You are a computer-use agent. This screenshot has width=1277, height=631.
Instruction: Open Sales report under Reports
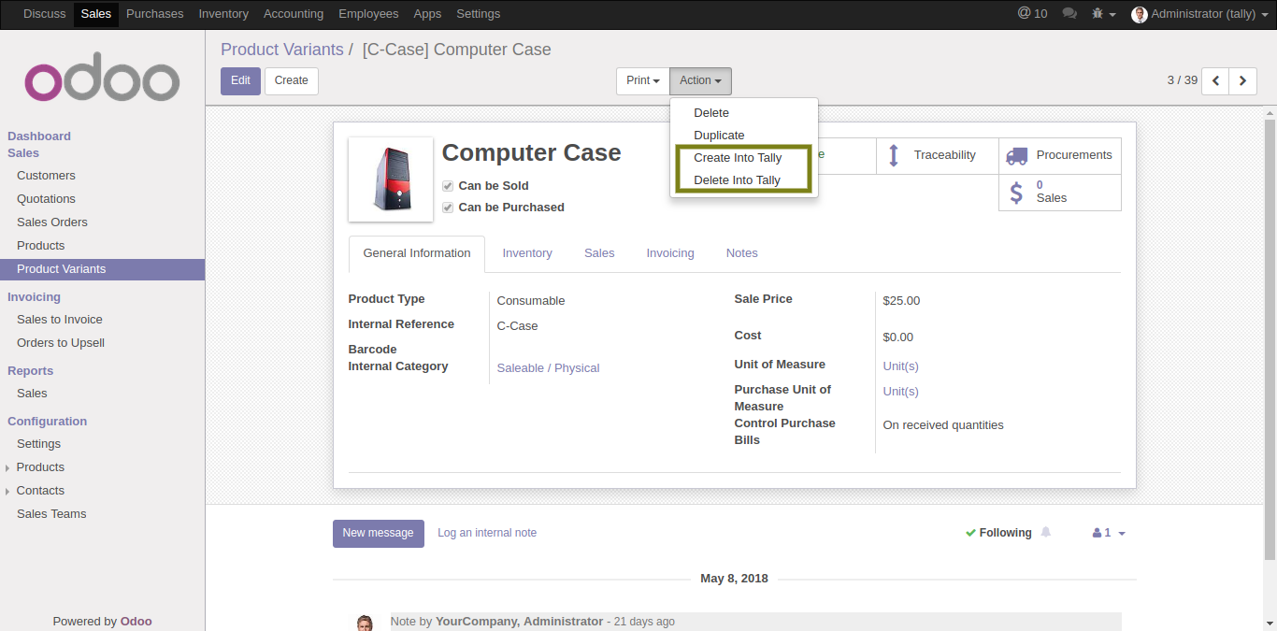32,394
